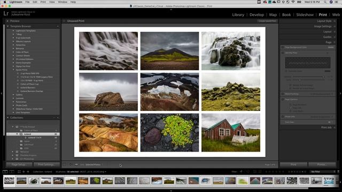Open the No Filter dropdown

tap(323, 172)
